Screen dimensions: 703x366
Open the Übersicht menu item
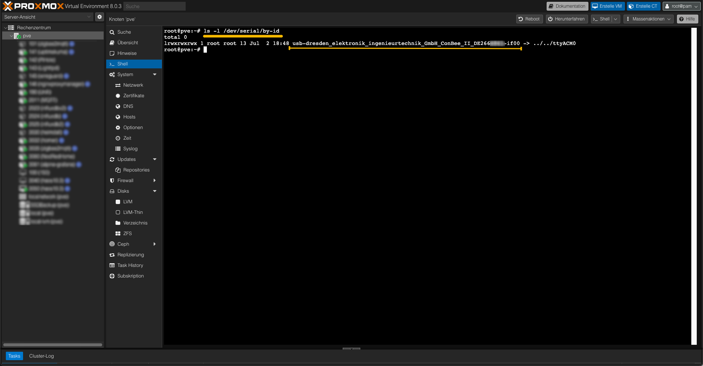[x=127, y=42]
